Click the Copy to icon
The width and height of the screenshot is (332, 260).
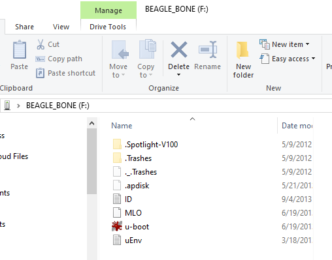148,49
